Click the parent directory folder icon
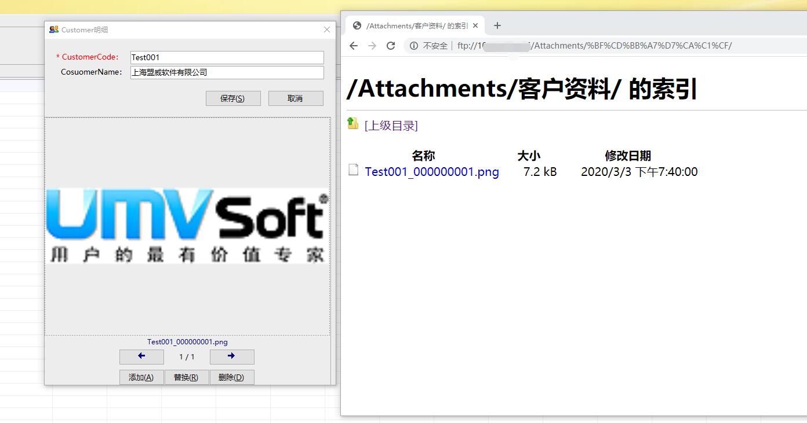Viewport: 807px width, 423px height. [353, 123]
